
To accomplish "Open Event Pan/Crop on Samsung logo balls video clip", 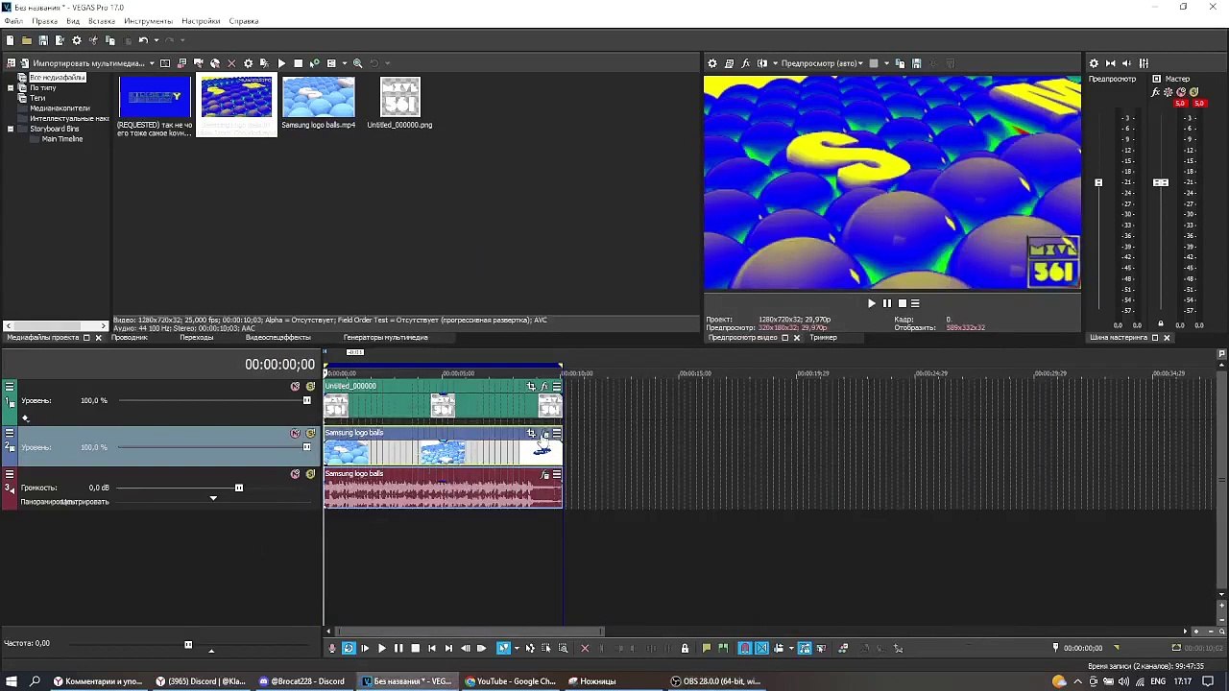I will [x=531, y=433].
